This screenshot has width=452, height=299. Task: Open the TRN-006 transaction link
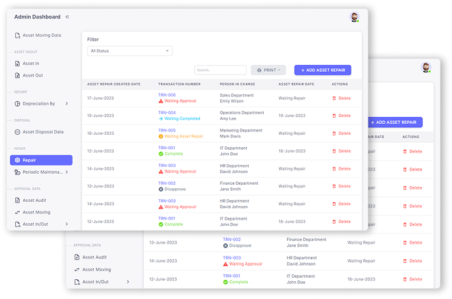coord(167,95)
